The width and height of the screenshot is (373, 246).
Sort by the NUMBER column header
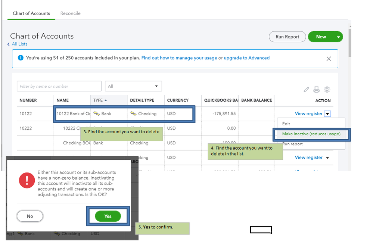(x=28, y=100)
